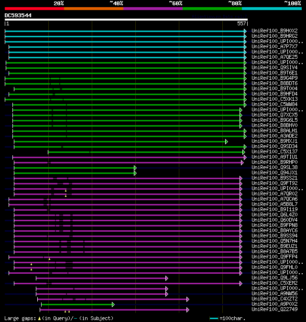
Task: Select the UniRef100_B9SS21 hit label
Action: click(x=274, y=178)
